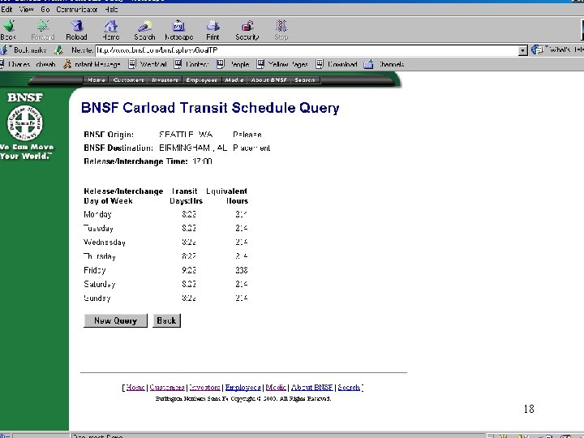Select Search in green navigation bar
The height and width of the screenshot is (438, 584).
[305, 79]
